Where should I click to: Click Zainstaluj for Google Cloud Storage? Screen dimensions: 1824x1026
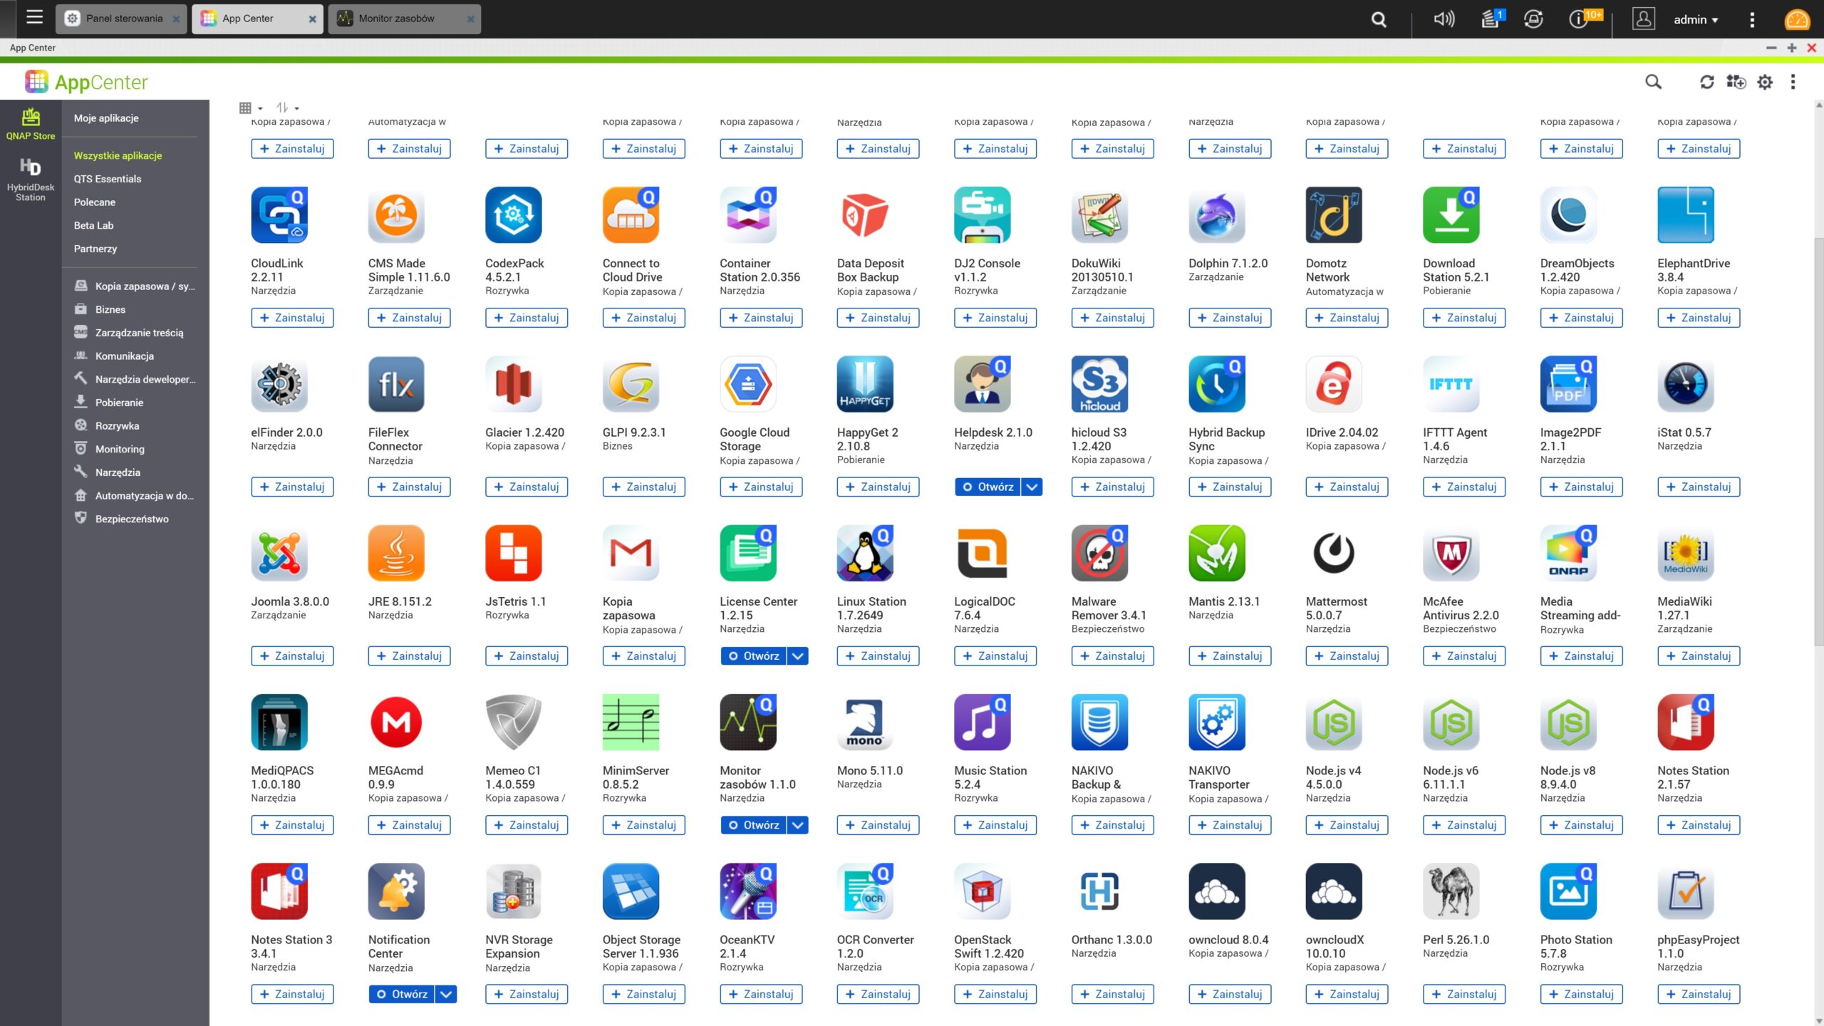tap(761, 487)
